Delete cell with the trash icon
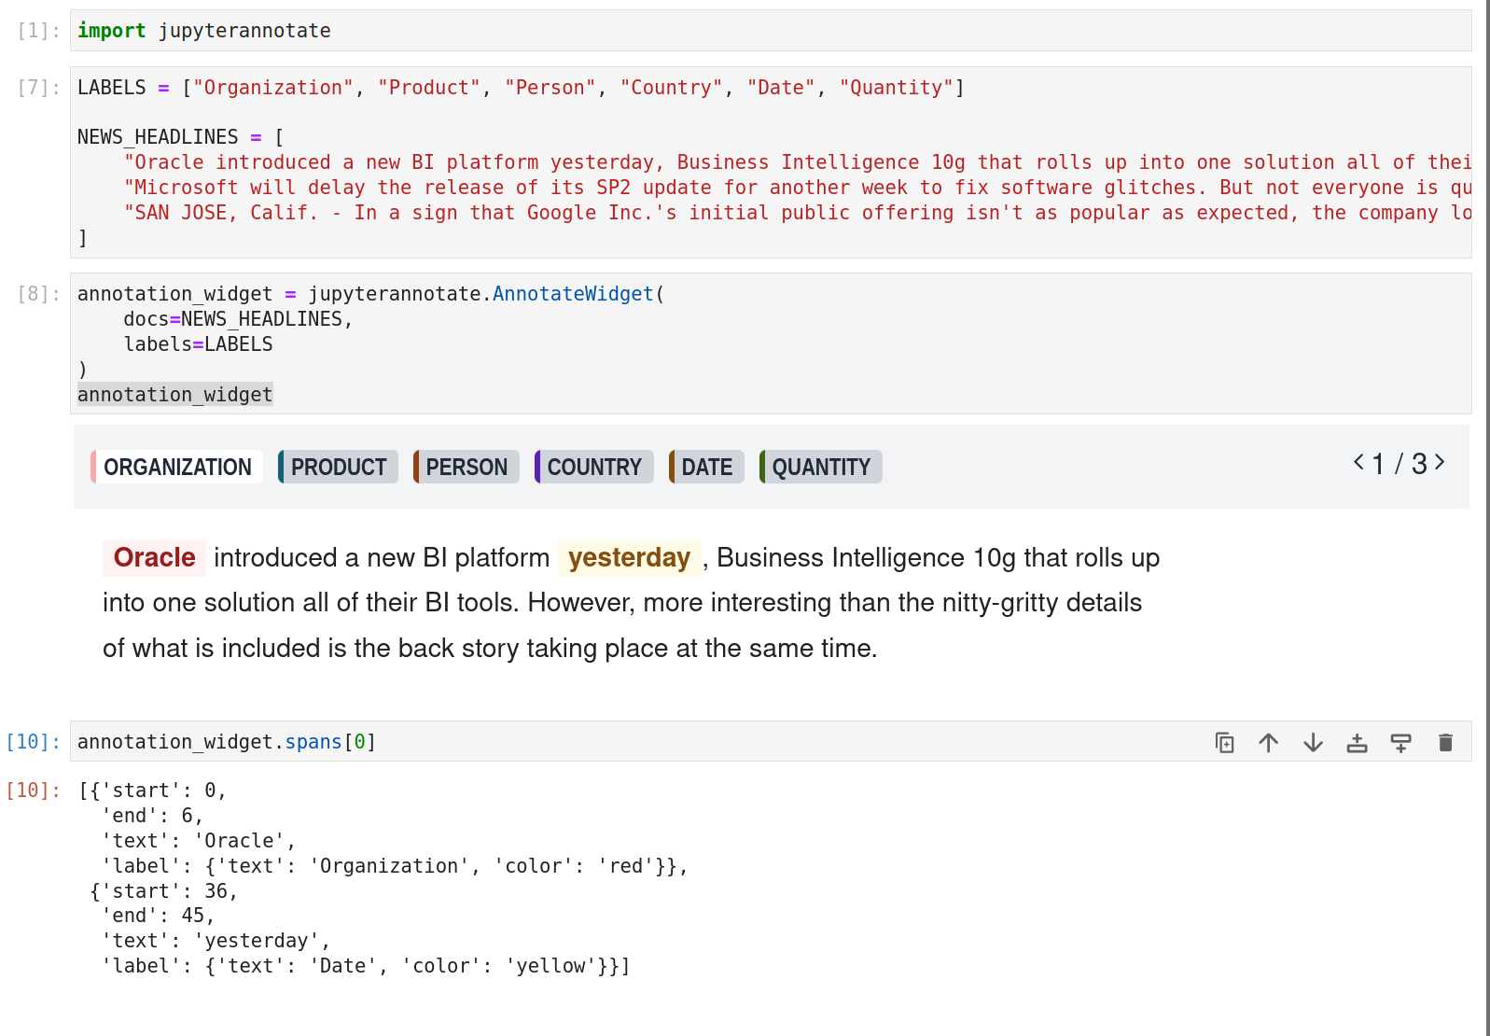 tap(1445, 743)
